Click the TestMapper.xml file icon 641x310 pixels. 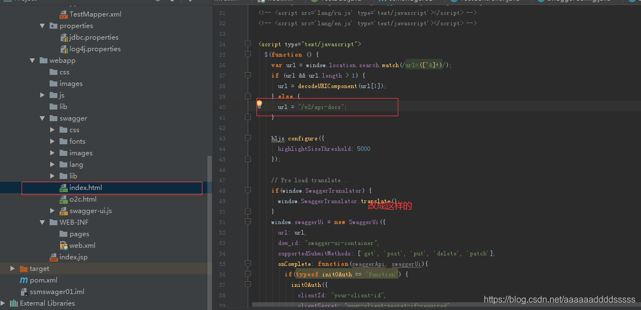(x=63, y=14)
